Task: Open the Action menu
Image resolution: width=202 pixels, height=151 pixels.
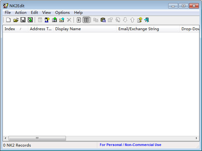Action: pyautogui.click(x=21, y=13)
